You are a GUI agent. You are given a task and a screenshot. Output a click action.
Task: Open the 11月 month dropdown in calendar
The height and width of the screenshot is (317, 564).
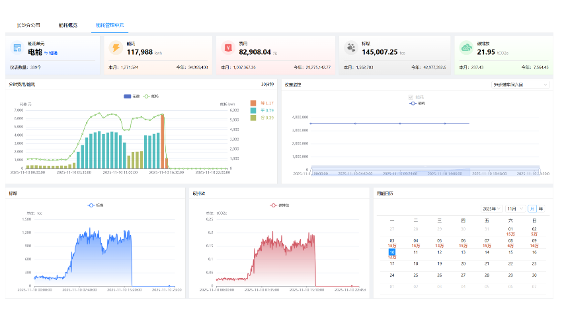click(x=514, y=209)
